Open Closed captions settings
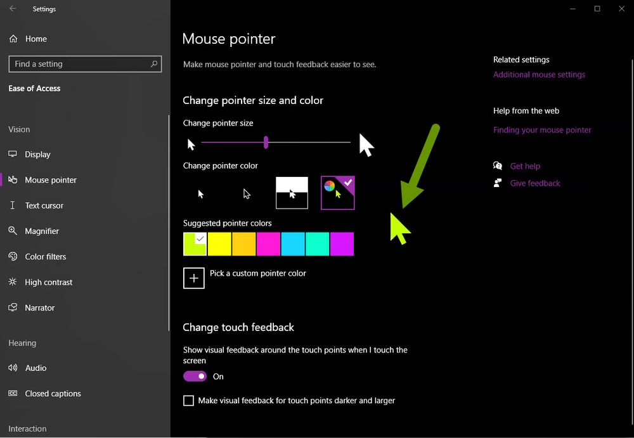The height and width of the screenshot is (438, 634). pos(52,393)
